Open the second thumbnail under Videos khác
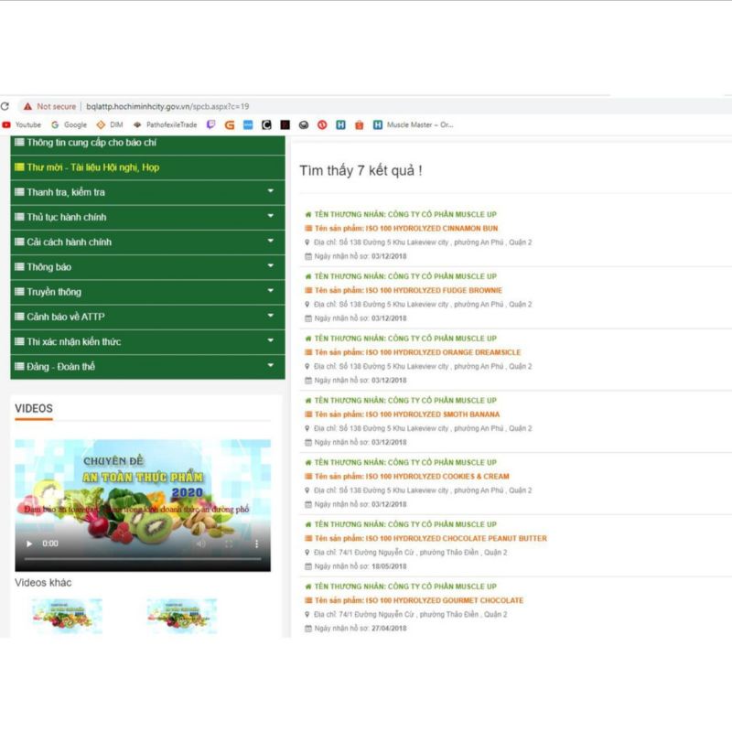732x732 pixels. (182, 616)
